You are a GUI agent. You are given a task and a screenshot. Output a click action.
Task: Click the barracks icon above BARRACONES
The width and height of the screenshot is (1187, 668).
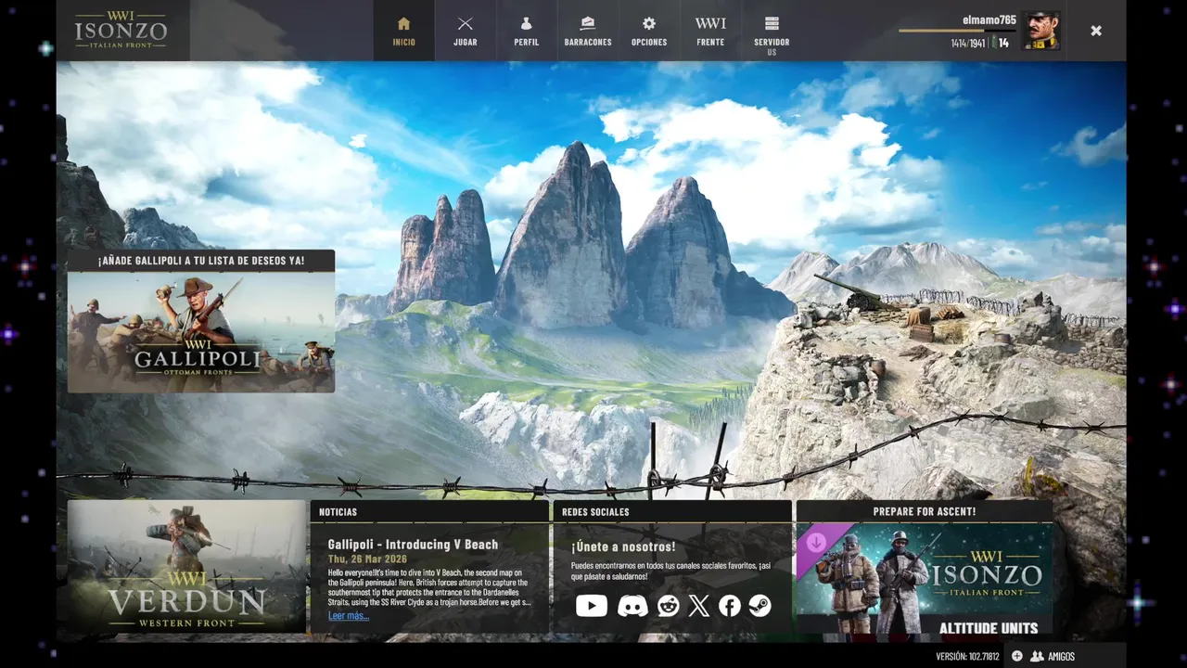click(x=587, y=23)
